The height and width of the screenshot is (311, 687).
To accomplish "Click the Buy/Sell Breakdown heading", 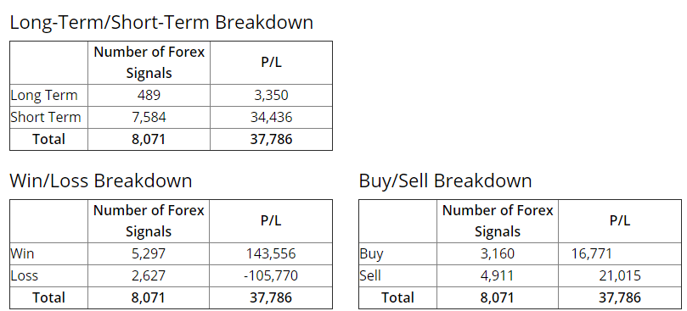I will coord(445,180).
